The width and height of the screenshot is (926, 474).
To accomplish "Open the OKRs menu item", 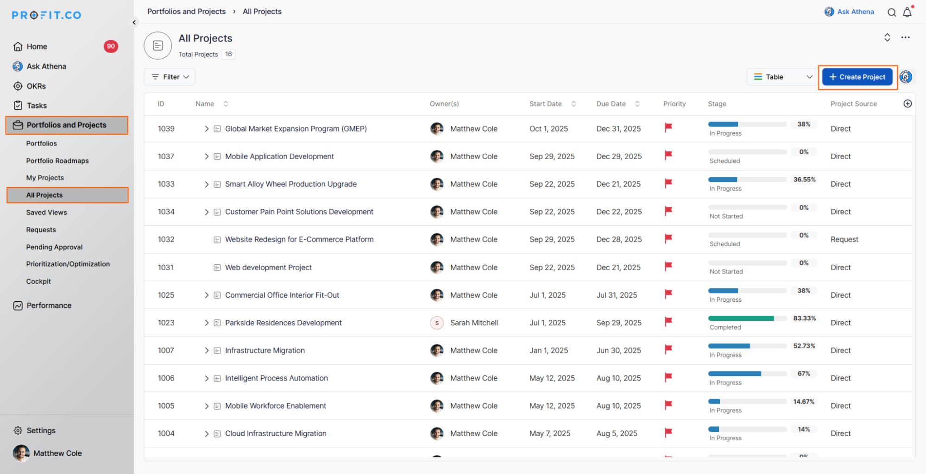I will point(36,86).
